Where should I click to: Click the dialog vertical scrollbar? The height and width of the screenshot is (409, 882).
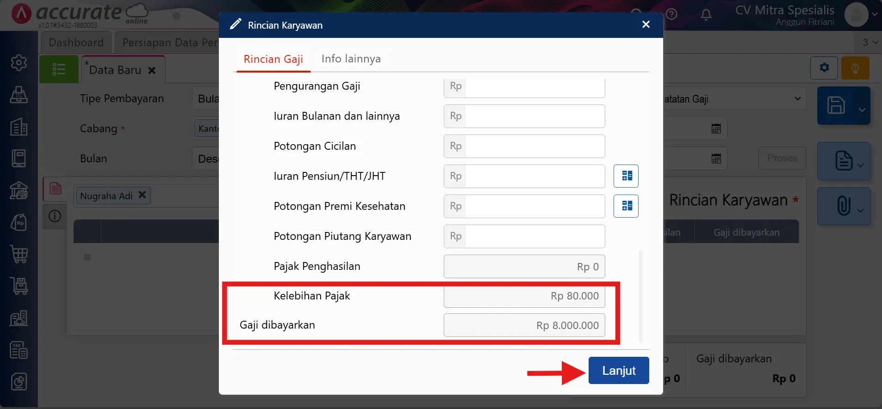click(640, 296)
